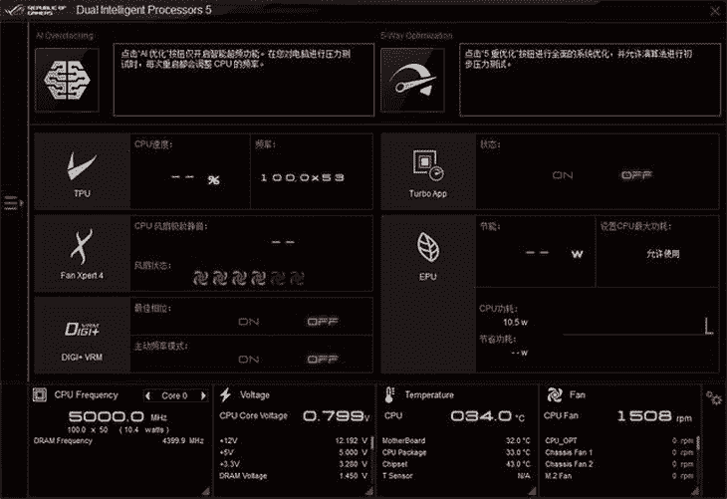Click the Core 0 selector label
727x499 pixels.
[x=174, y=395]
